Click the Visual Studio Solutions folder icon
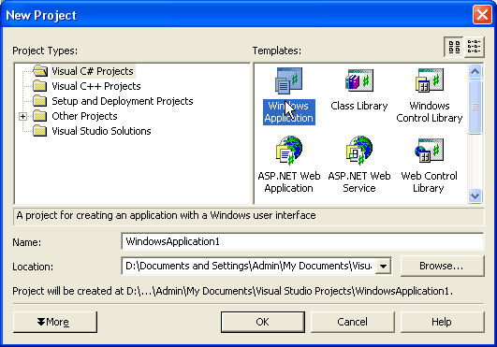 (40, 131)
